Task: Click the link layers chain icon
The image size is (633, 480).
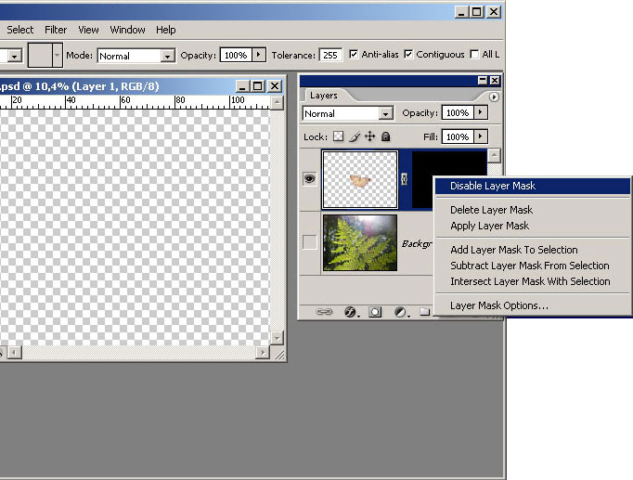Action: (x=324, y=312)
